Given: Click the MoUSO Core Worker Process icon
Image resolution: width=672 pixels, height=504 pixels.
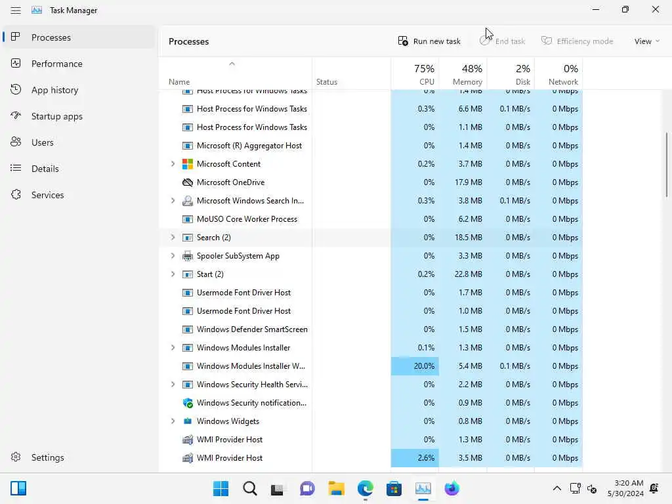Looking at the screenshot, I should (x=187, y=219).
